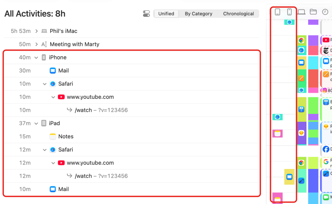
Task: Click the Xcode hammer block in timeline
Action: [302, 181]
